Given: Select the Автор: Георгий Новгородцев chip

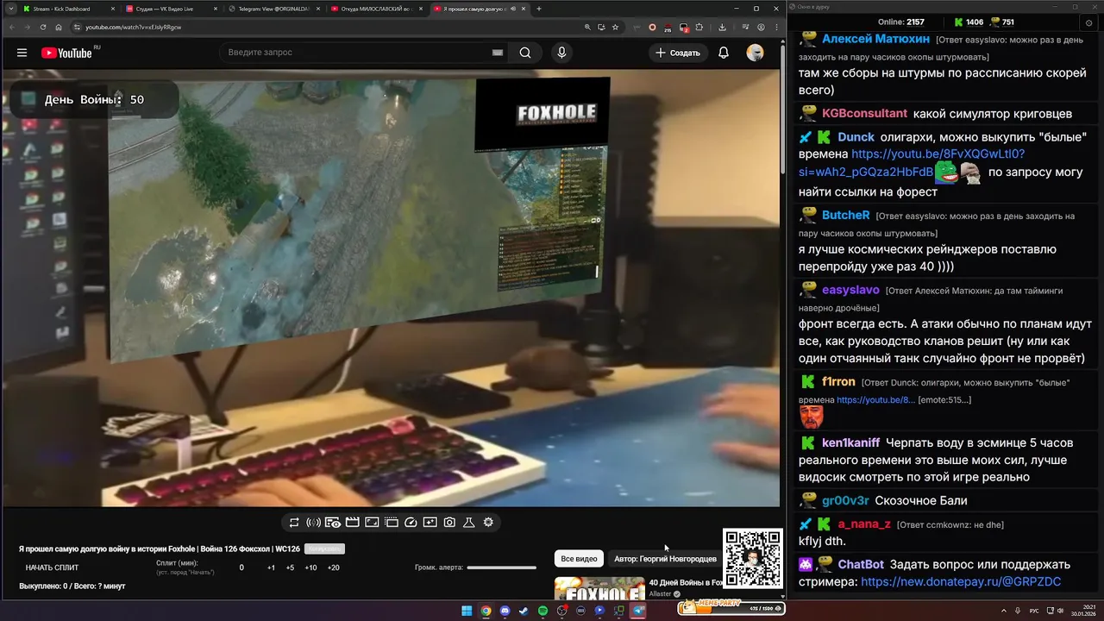Looking at the screenshot, I should 665,559.
